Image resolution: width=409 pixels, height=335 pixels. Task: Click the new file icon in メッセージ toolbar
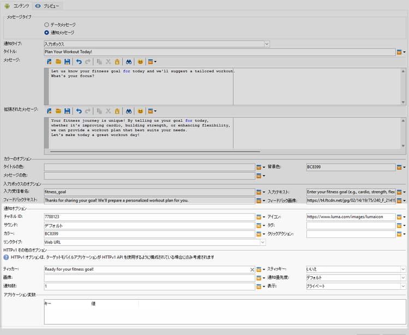(x=49, y=62)
